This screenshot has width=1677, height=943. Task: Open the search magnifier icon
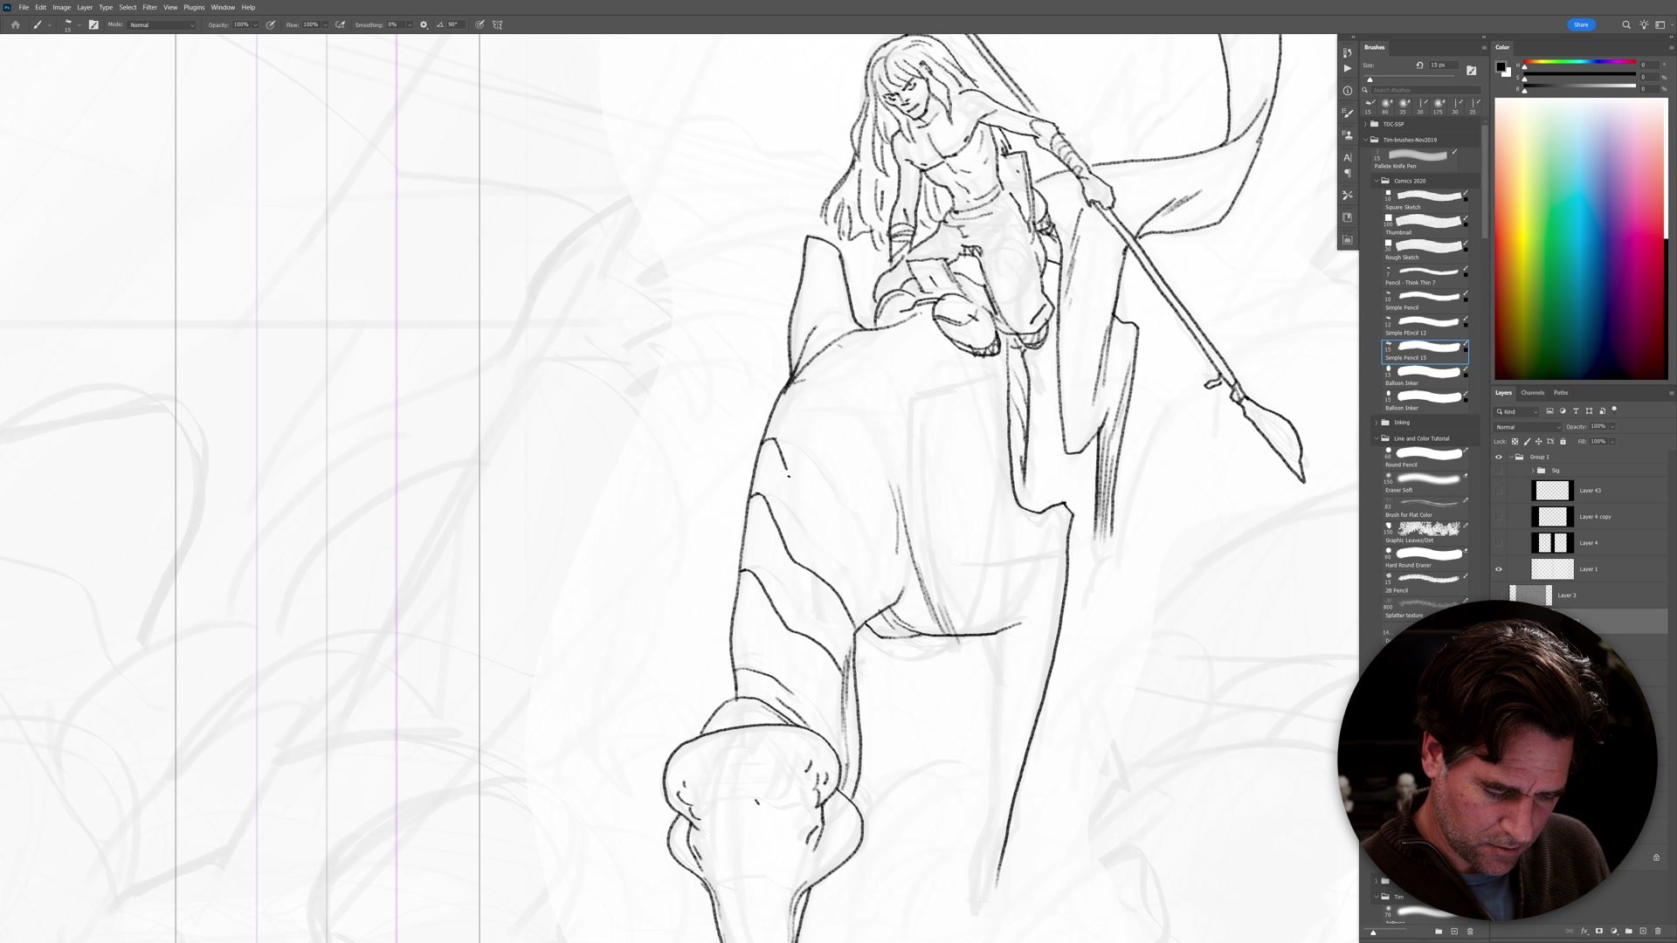click(1626, 24)
